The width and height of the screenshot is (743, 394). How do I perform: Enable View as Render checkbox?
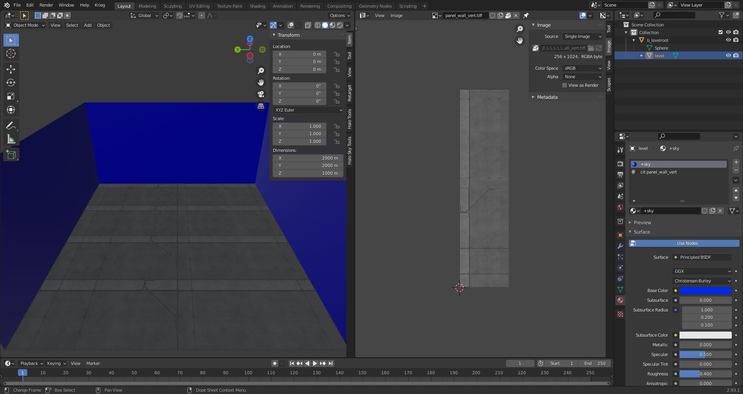click(x=565, y=85)
